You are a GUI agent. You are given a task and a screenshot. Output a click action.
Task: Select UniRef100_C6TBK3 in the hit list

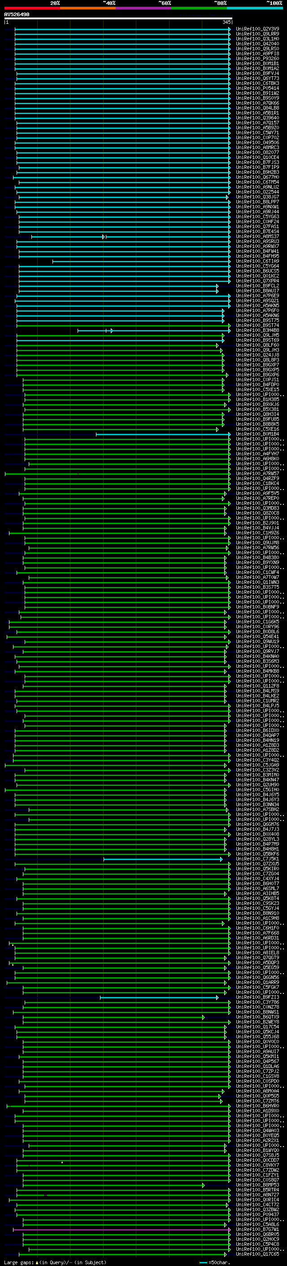257,83
